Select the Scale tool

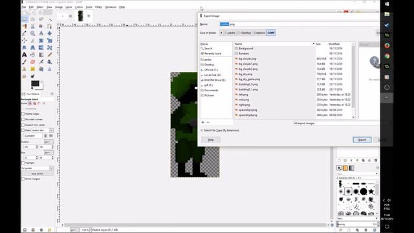click(x=50, y=40)
